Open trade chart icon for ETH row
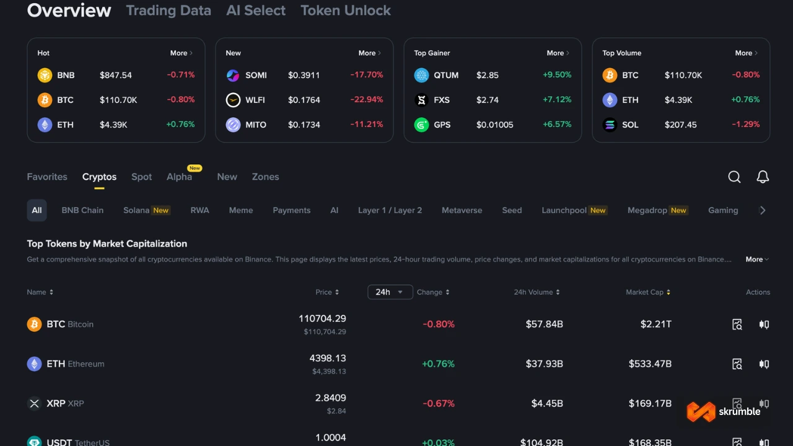The height and width of the screenshot is (446, 793). coord(764,364)
